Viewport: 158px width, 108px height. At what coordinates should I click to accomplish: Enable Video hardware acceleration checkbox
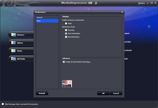point(66,23)
